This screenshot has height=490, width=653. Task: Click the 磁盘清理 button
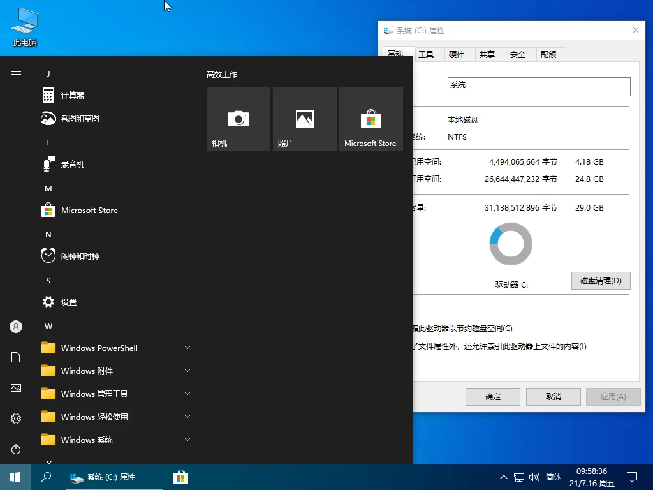click(600, 281)
